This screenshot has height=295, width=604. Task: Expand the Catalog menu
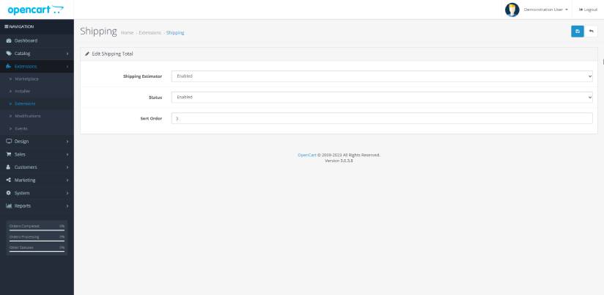pyautogui.click(x=37, y=54)
